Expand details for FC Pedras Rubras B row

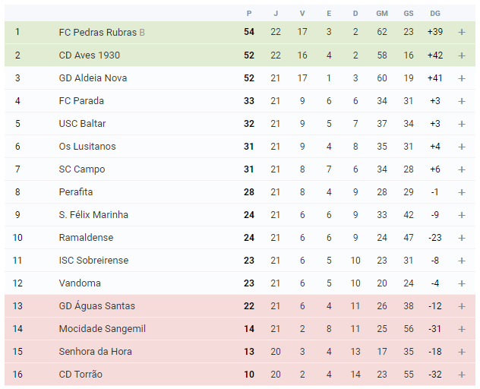pos(462,32)
